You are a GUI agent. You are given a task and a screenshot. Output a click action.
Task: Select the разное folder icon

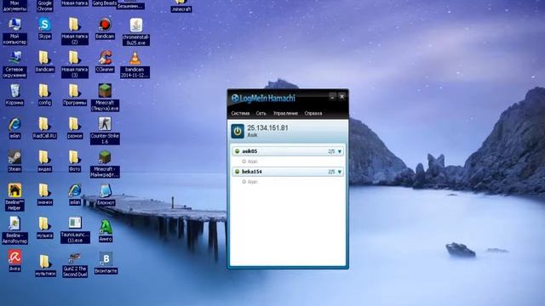coord(74,127)
